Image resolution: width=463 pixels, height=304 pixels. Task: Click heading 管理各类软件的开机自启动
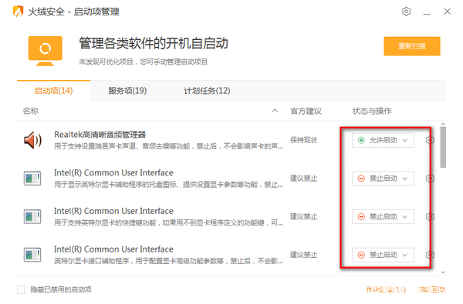[154, 44]
